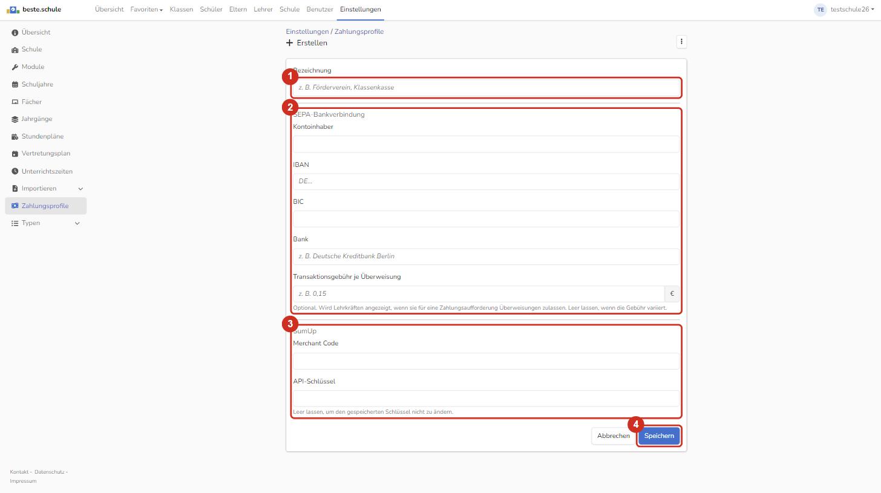Image resolution: width=881 pixels, height=493 pixels.
Task: Click the plus icon beside Erstellen
Action: click(x=290, y=43)
